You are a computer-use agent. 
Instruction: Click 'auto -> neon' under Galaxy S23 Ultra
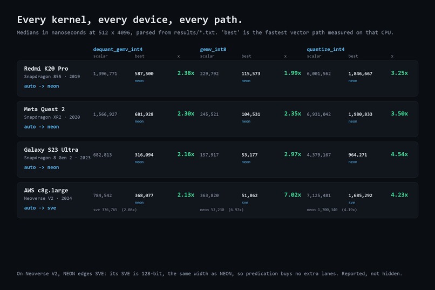point(42,167)
